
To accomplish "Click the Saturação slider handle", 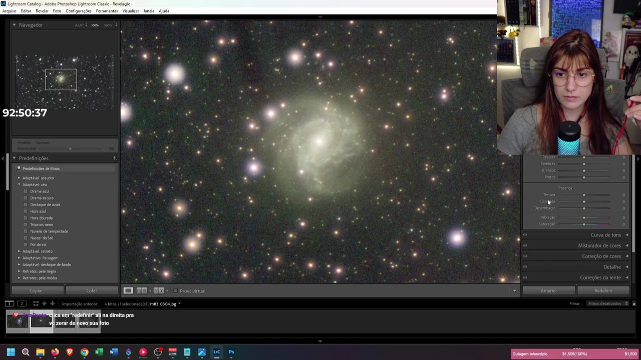I will (x=584, y=224).
